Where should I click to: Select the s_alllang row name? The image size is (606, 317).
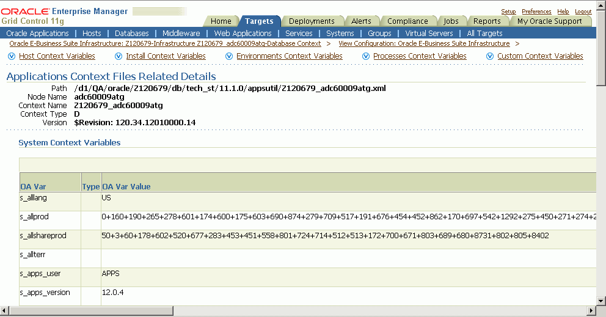tap(33, 197)
